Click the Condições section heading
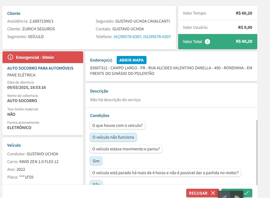Screen dimensions: 270x198 coord(100,116)
